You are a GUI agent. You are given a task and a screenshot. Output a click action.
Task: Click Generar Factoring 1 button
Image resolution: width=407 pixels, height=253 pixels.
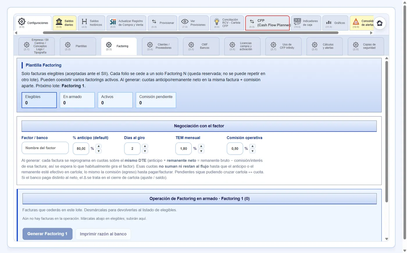pos(47,234)
